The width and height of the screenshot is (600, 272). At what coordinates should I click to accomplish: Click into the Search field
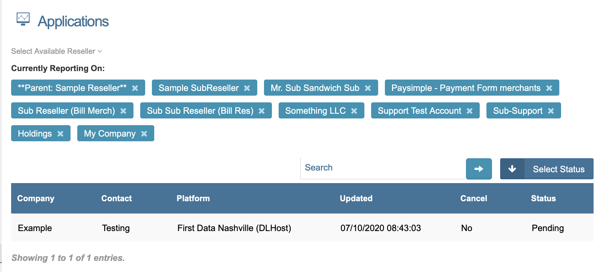click(x=383, y=168)
